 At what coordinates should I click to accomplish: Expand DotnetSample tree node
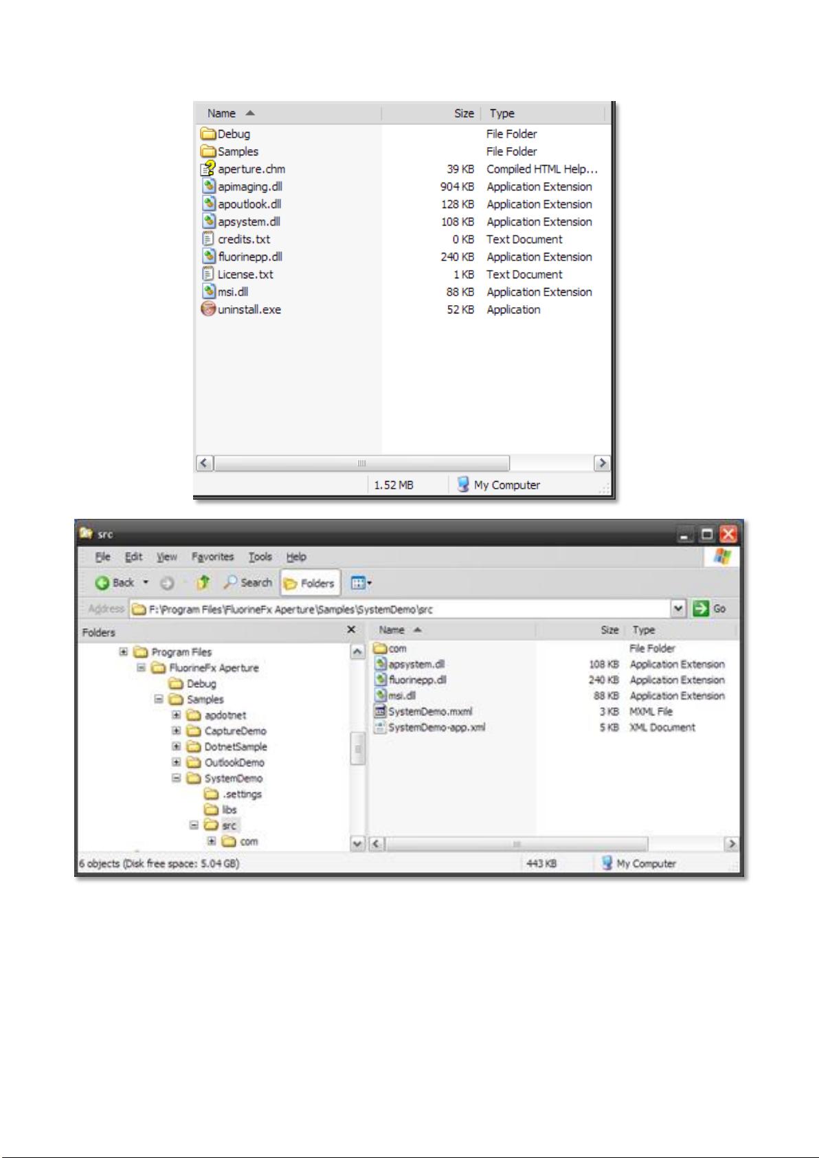click(177, 746)
